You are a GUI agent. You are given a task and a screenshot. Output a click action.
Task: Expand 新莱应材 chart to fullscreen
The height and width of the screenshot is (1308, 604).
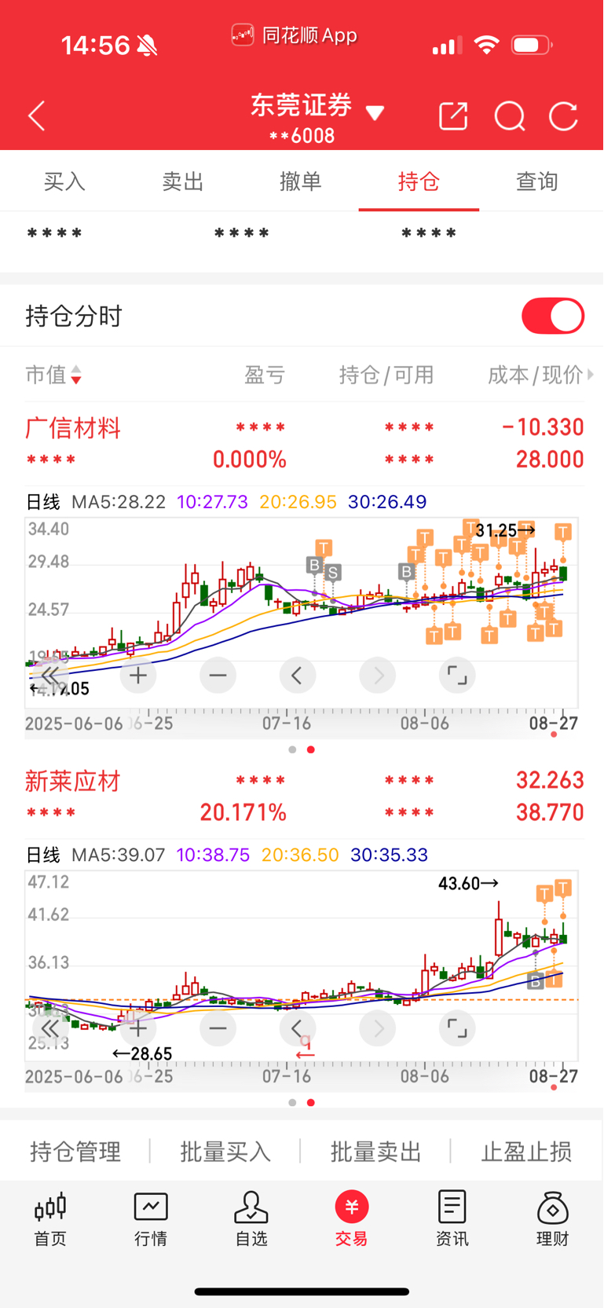(457, 1028)
